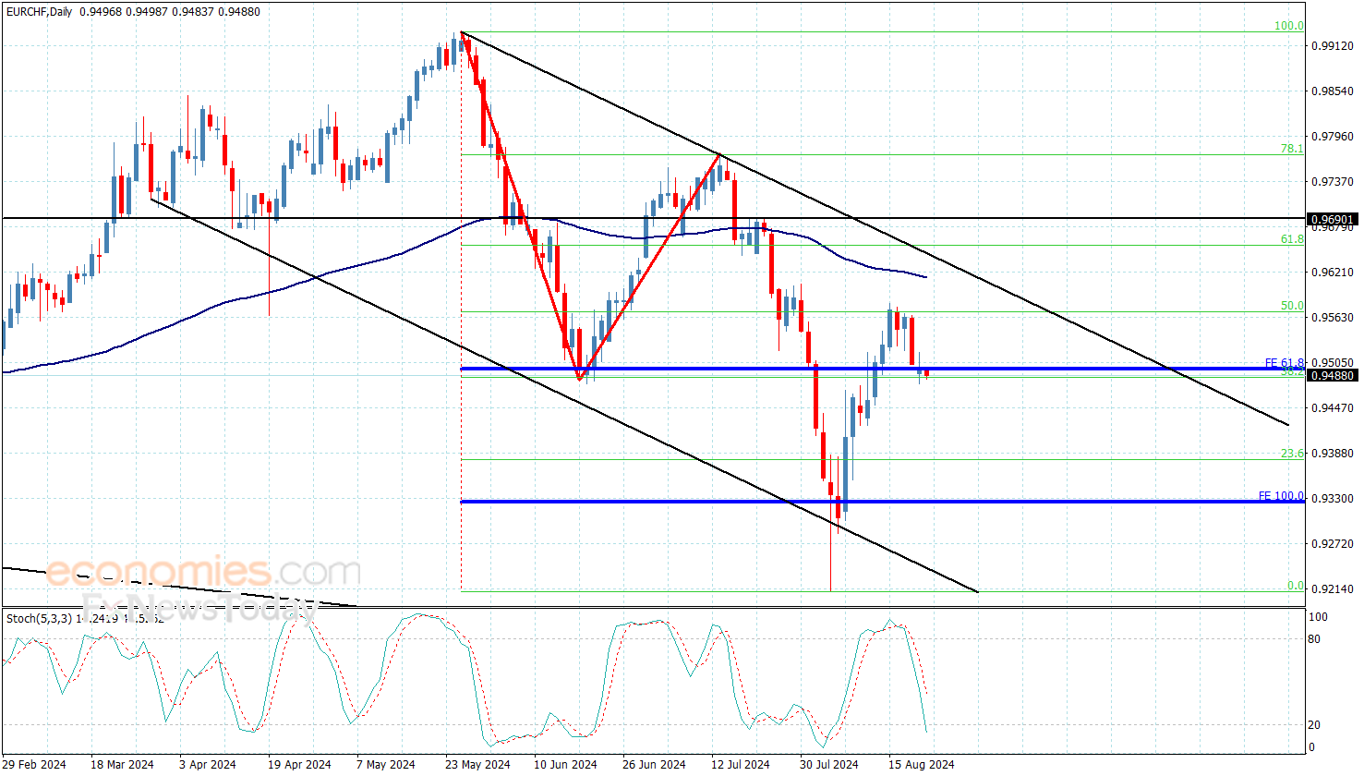Click the 0.93300 price axis label

coord(1333,499)
